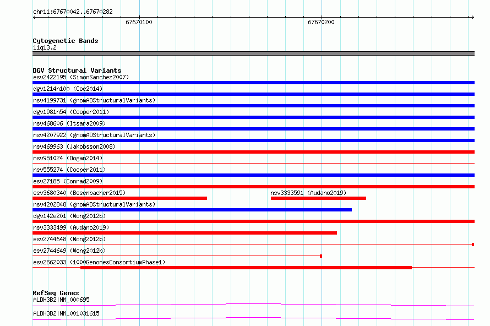Select the nsv4207922 (gnomADStructuralVariants) label
490x326 pixels.
click(x=94, y=135)
